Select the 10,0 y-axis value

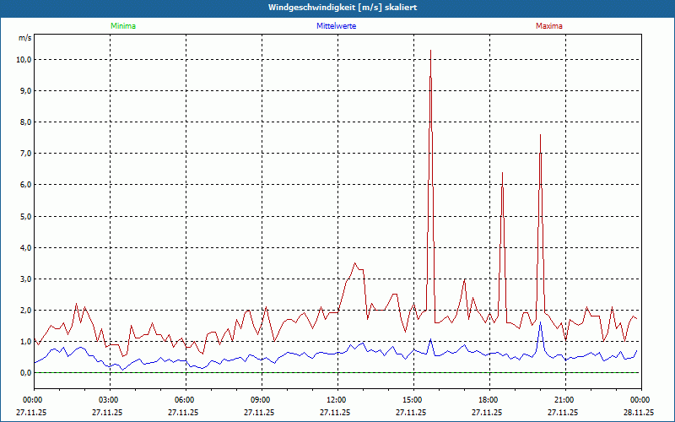tap(22, 60)
